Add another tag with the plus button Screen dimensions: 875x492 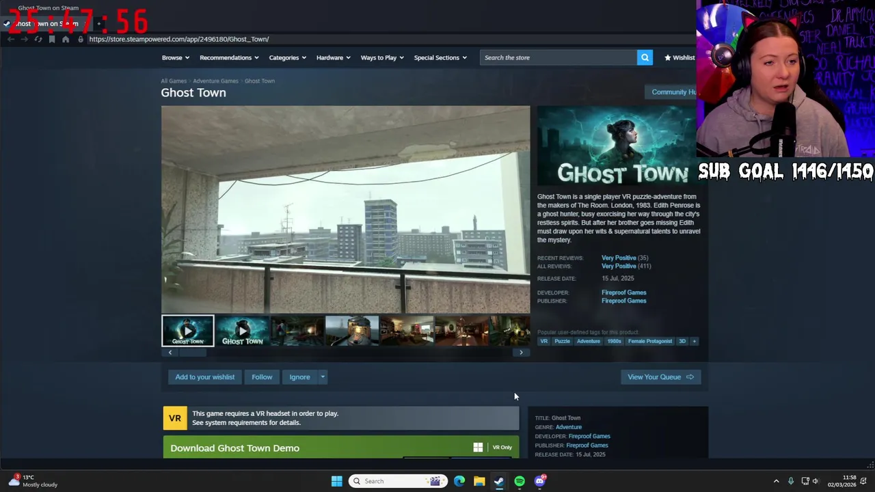tap(694, 341)
